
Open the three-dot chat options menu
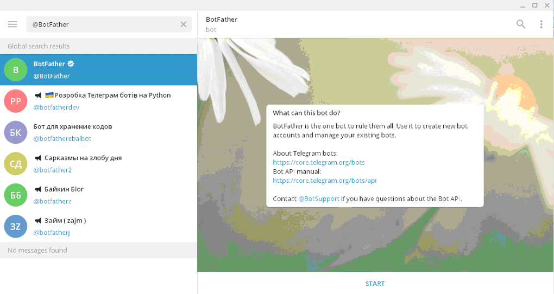541,24
